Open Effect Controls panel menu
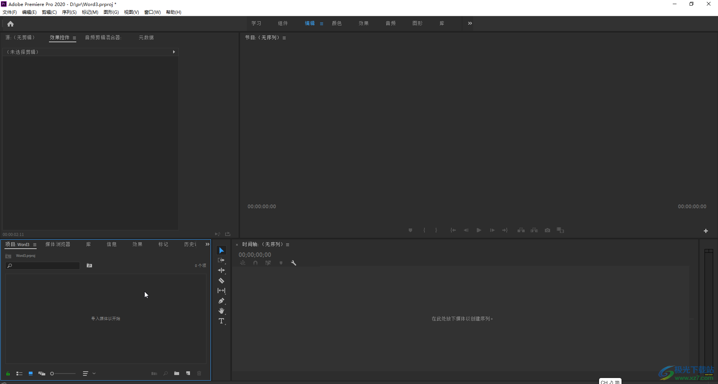Image resolution: width=718 pixels, height=384 pixels. (74, 38)
